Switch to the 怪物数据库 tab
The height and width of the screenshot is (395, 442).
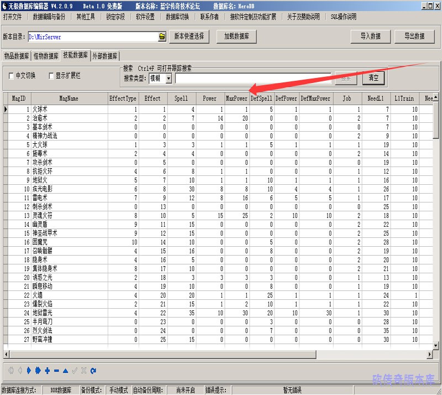(x=46, y=56)
